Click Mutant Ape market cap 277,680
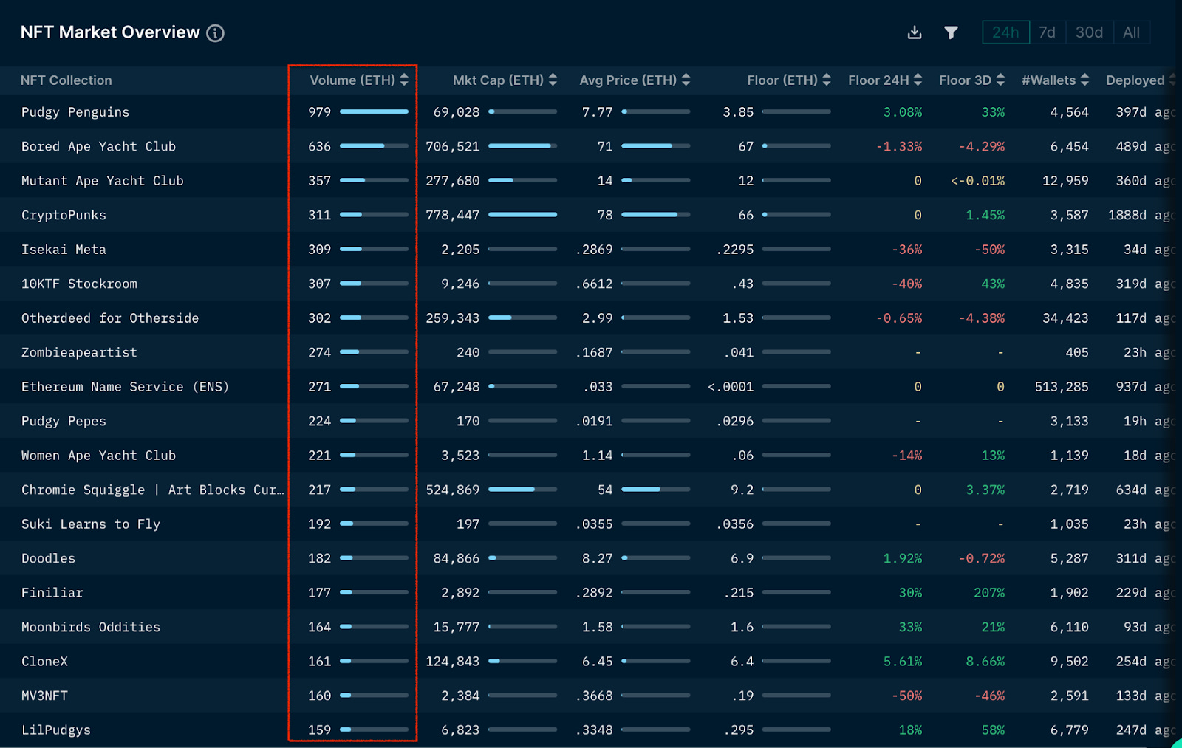The height and width of the screenshot is (748, 1182). [452, 181]
